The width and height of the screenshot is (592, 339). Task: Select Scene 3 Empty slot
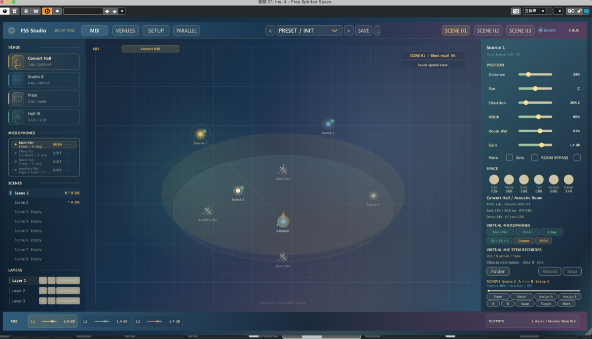point(44,212)
